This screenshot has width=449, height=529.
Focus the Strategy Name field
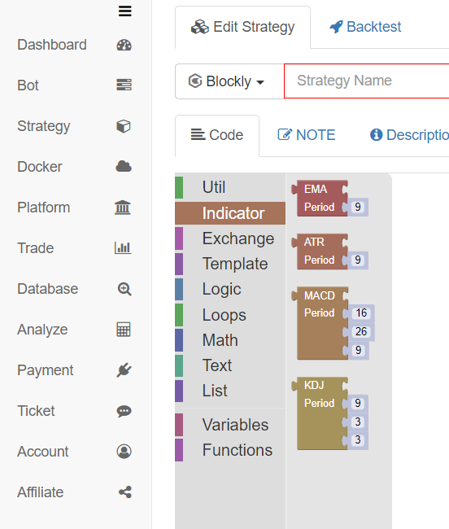pyautogui.click(x=367, y=81)
